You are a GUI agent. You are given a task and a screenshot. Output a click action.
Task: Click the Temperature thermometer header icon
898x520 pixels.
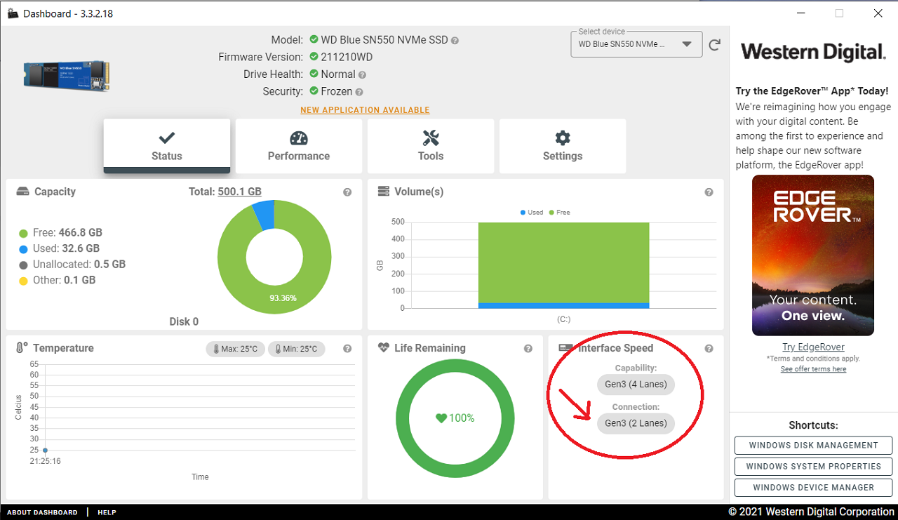[22, 347]
